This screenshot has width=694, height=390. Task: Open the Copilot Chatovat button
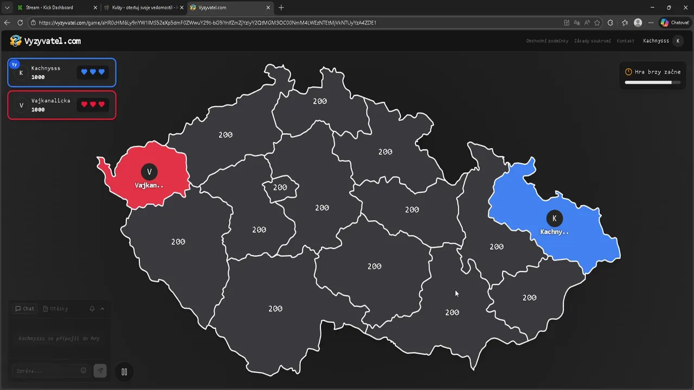point(674,23)
